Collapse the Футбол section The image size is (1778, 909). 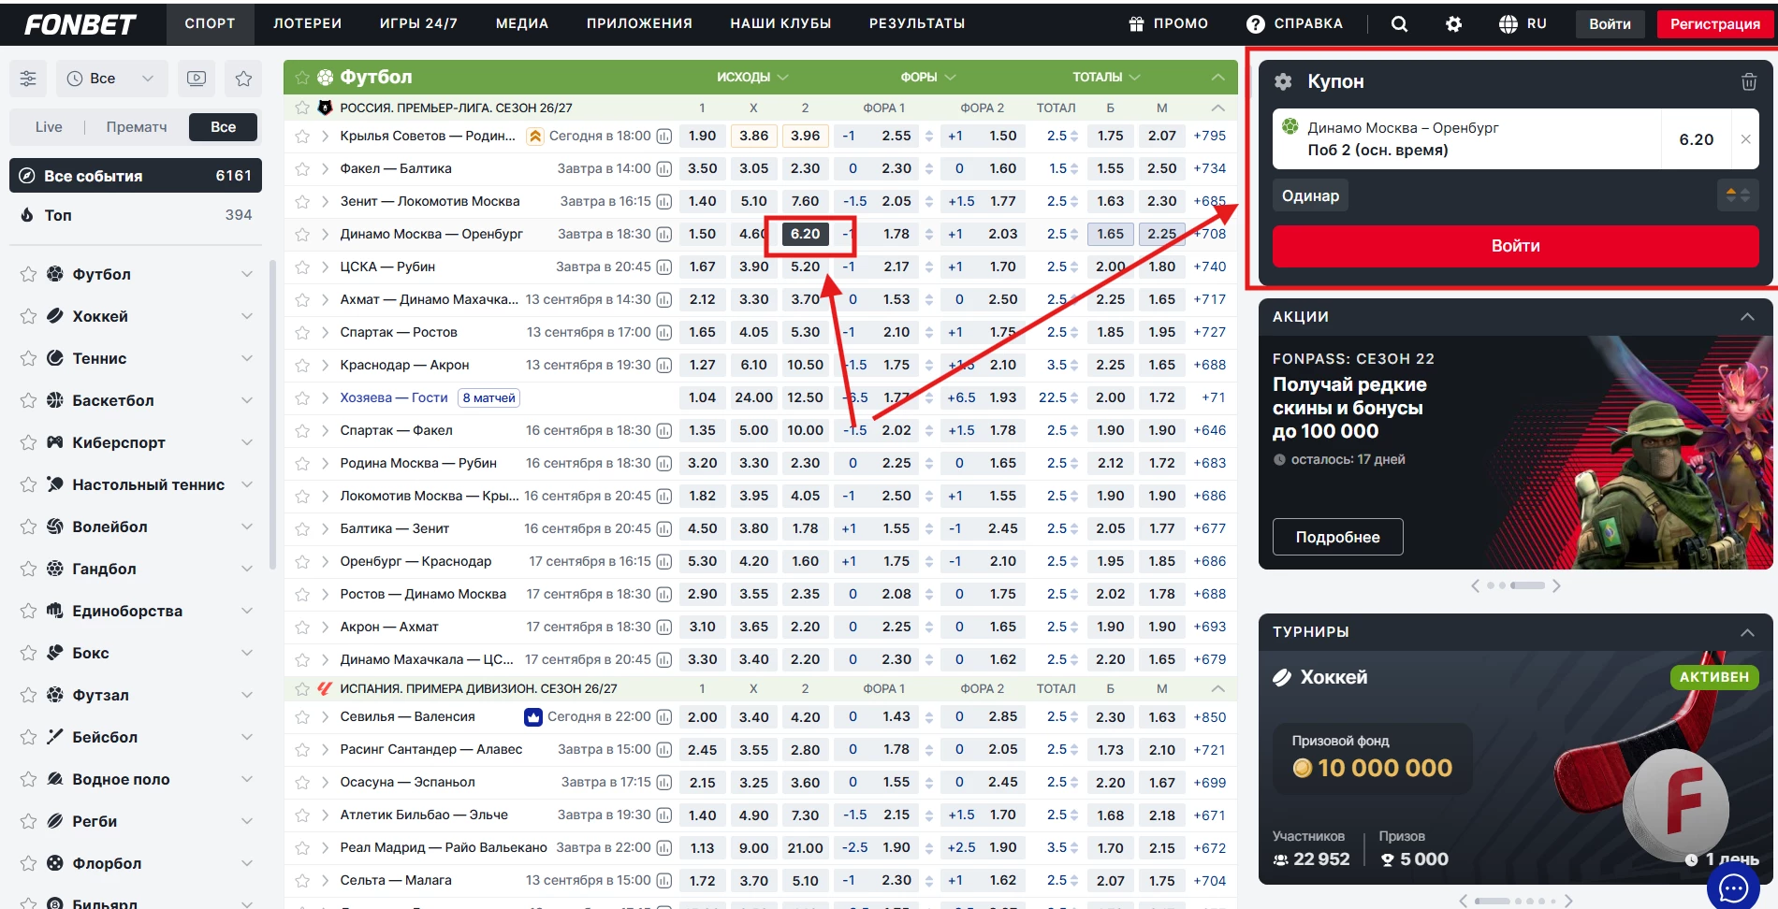tap(1217, 78)
